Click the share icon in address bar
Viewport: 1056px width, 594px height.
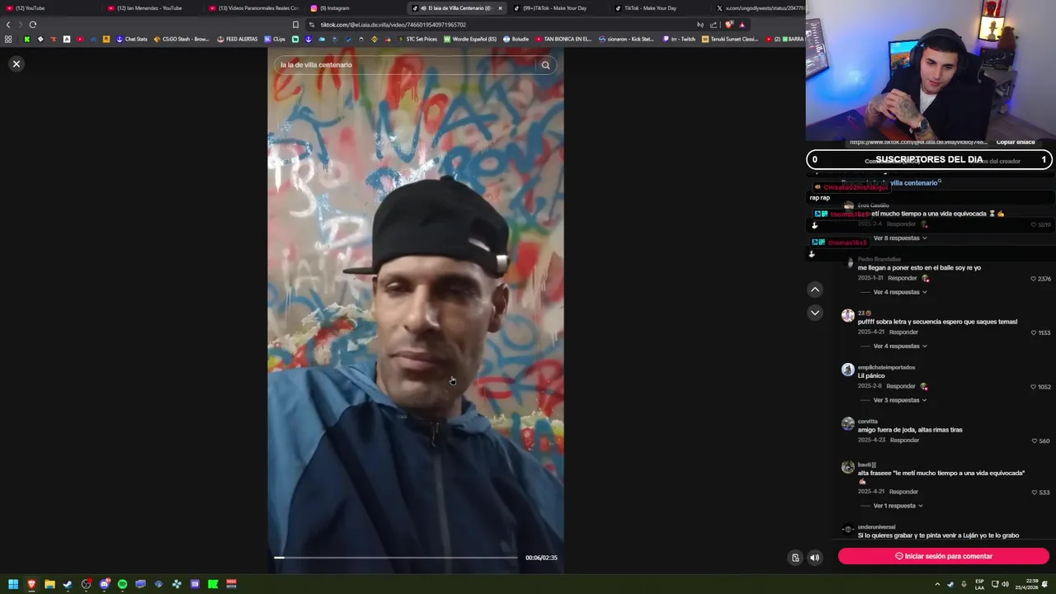[714, 25]
